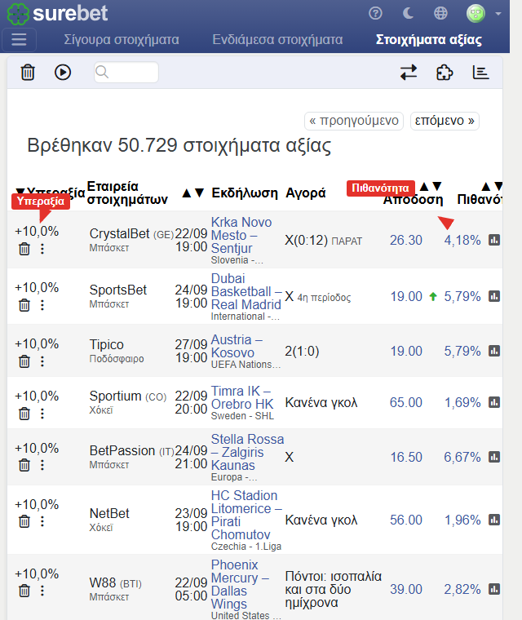Focus the toolbar search field
The image size is (522, 620).
(126, 73)
